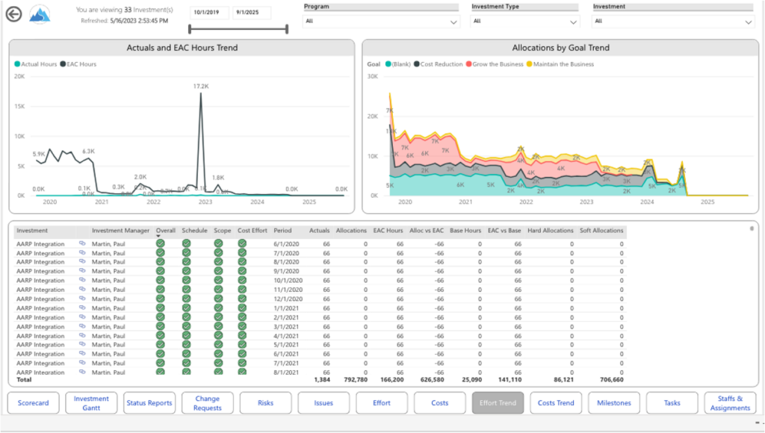This screenshot has height=433, width=765.
Task: Open link icon for AARP Integration 3/1/2021
Action: pyautogui.click(x=82, y=326)
